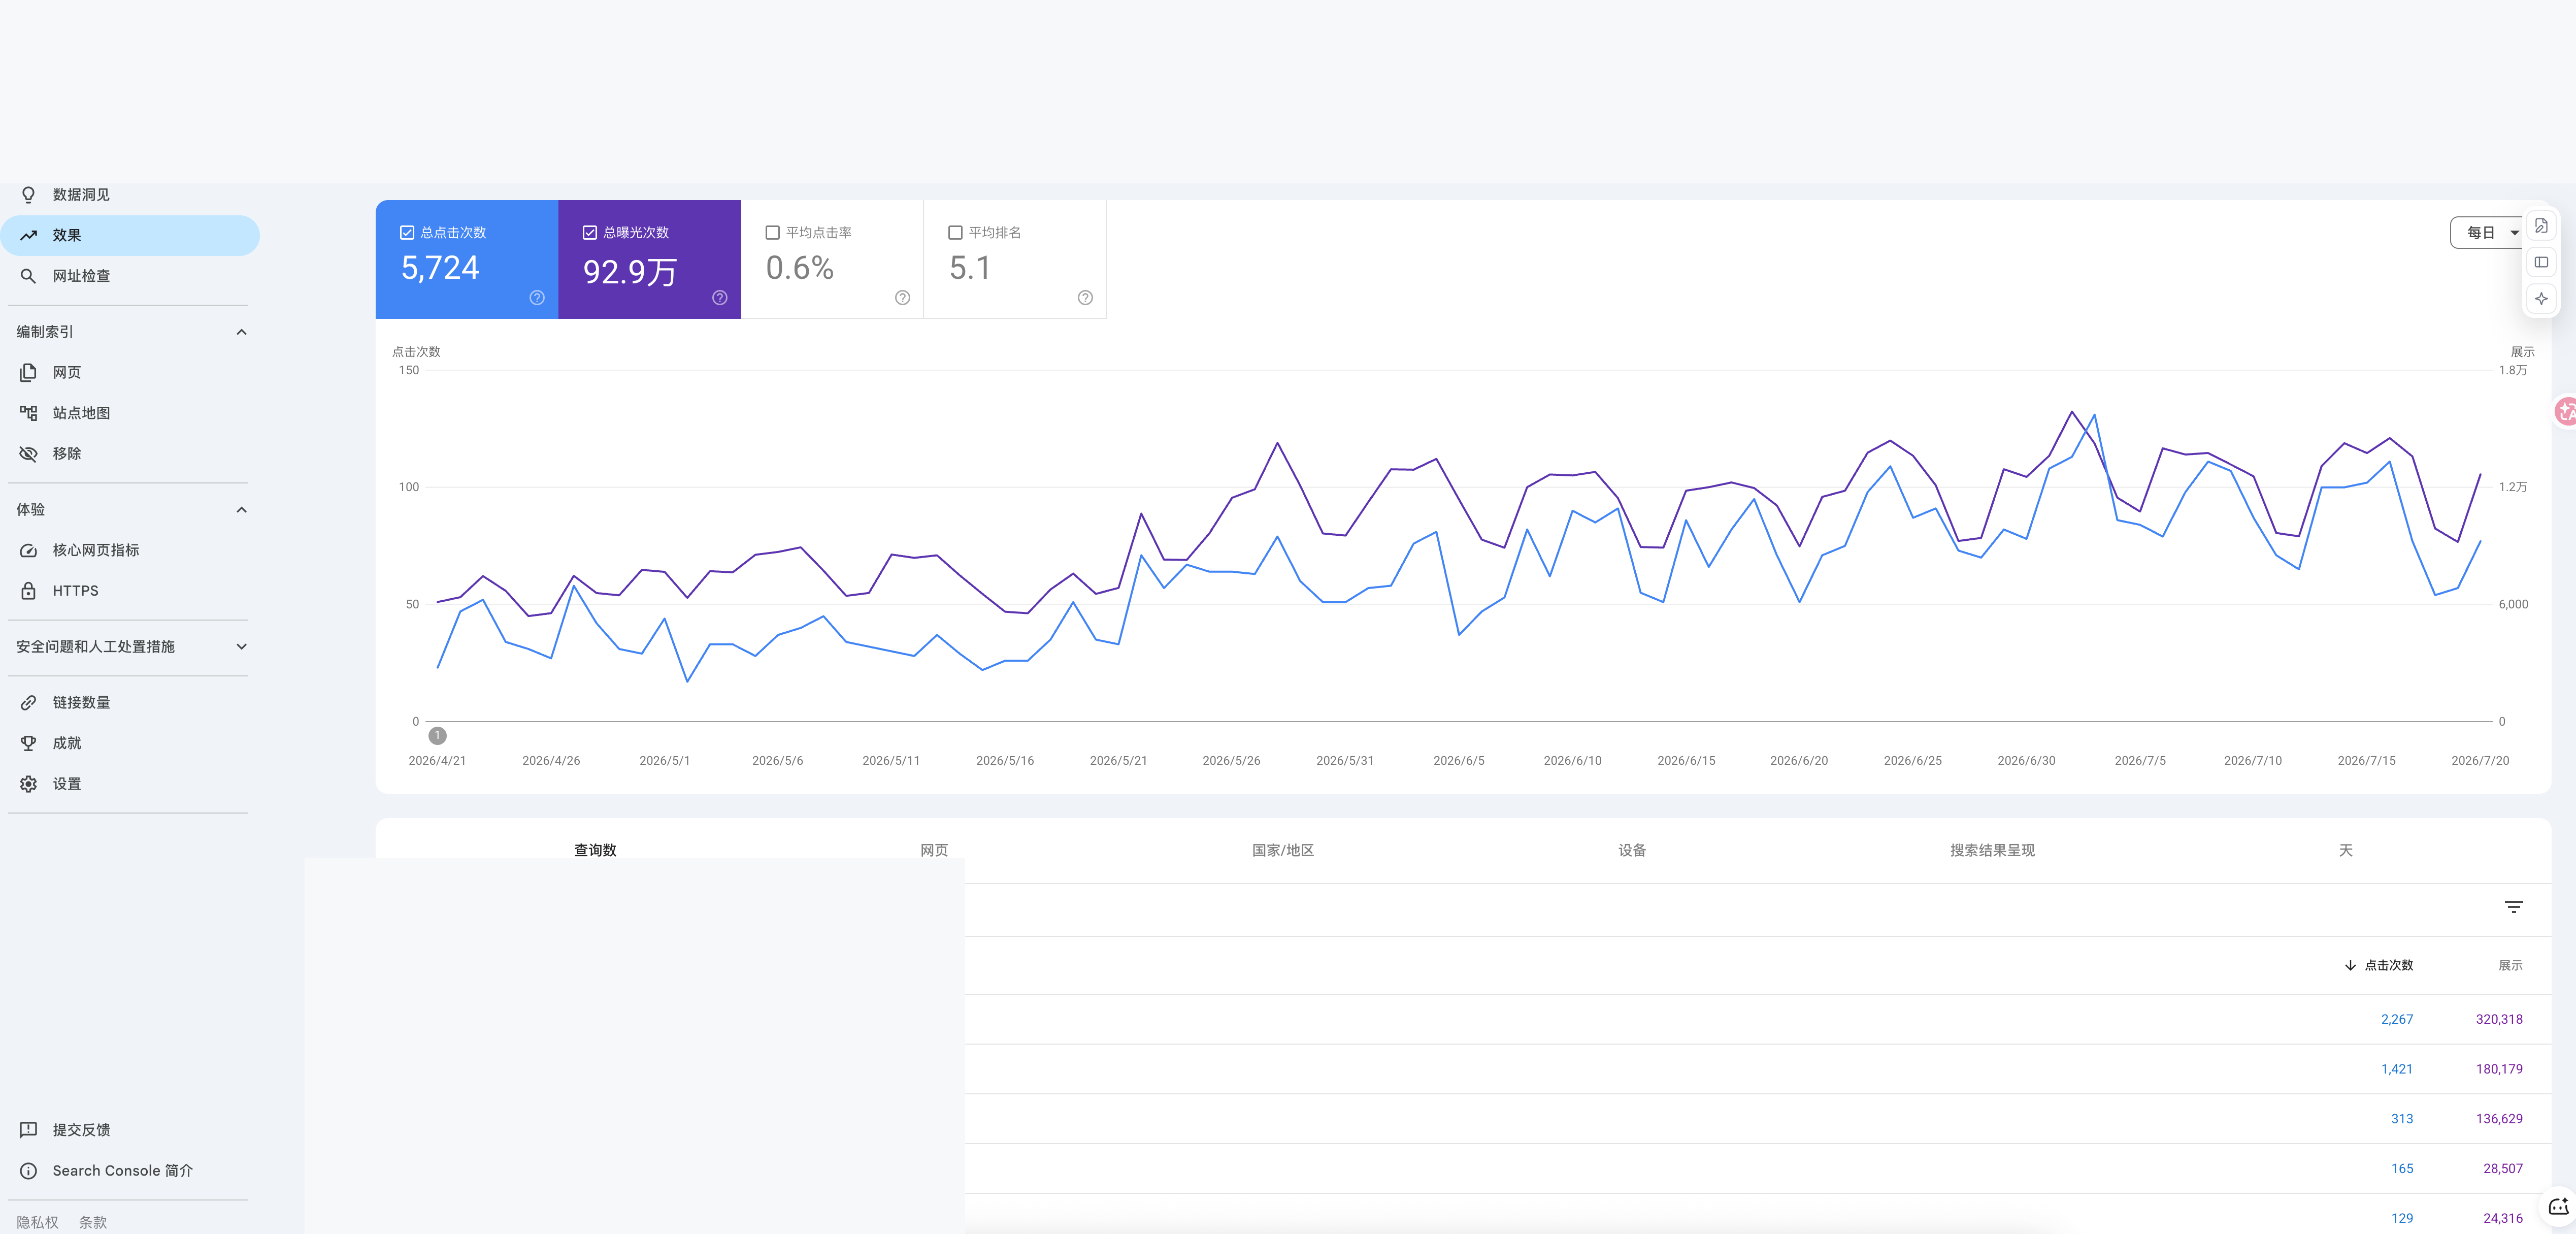The width and height of the screenshot is (2576, 1234).
Task: Click the 165 clicks value
Action: pos(2402,1169)
